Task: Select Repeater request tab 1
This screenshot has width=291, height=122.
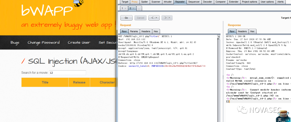Action: coord(123,8)
